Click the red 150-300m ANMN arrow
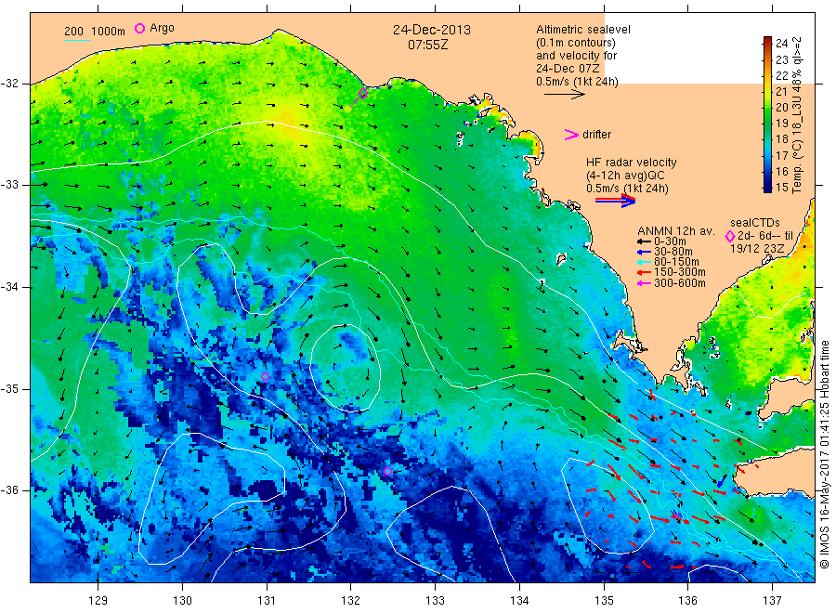This screenshot has width=836, height=613. 644,272
